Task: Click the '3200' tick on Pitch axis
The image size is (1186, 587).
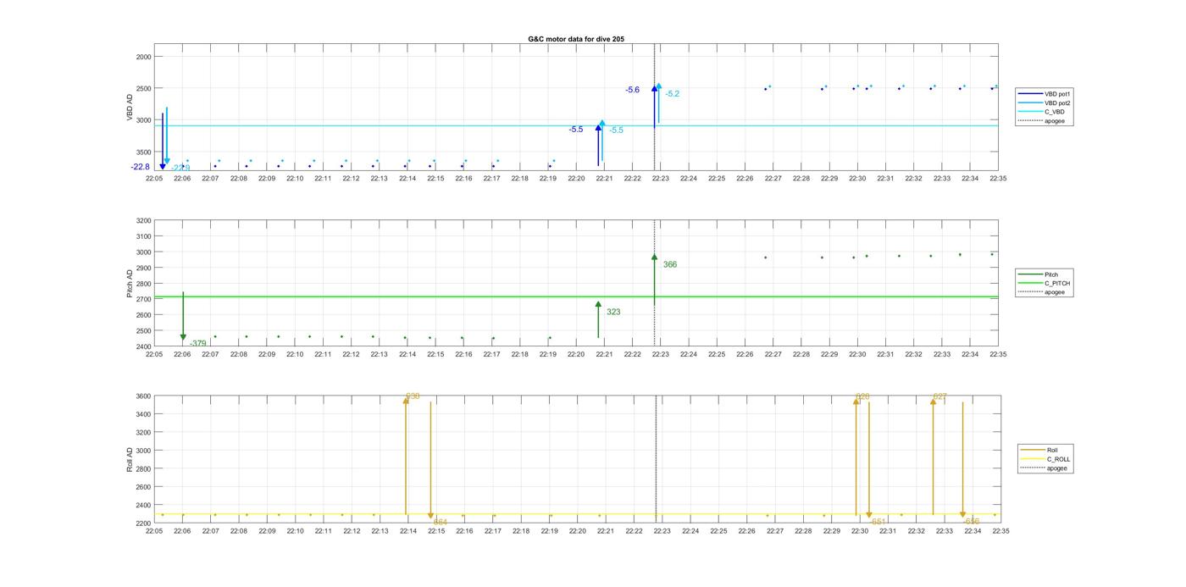Action: coord(143,221)
